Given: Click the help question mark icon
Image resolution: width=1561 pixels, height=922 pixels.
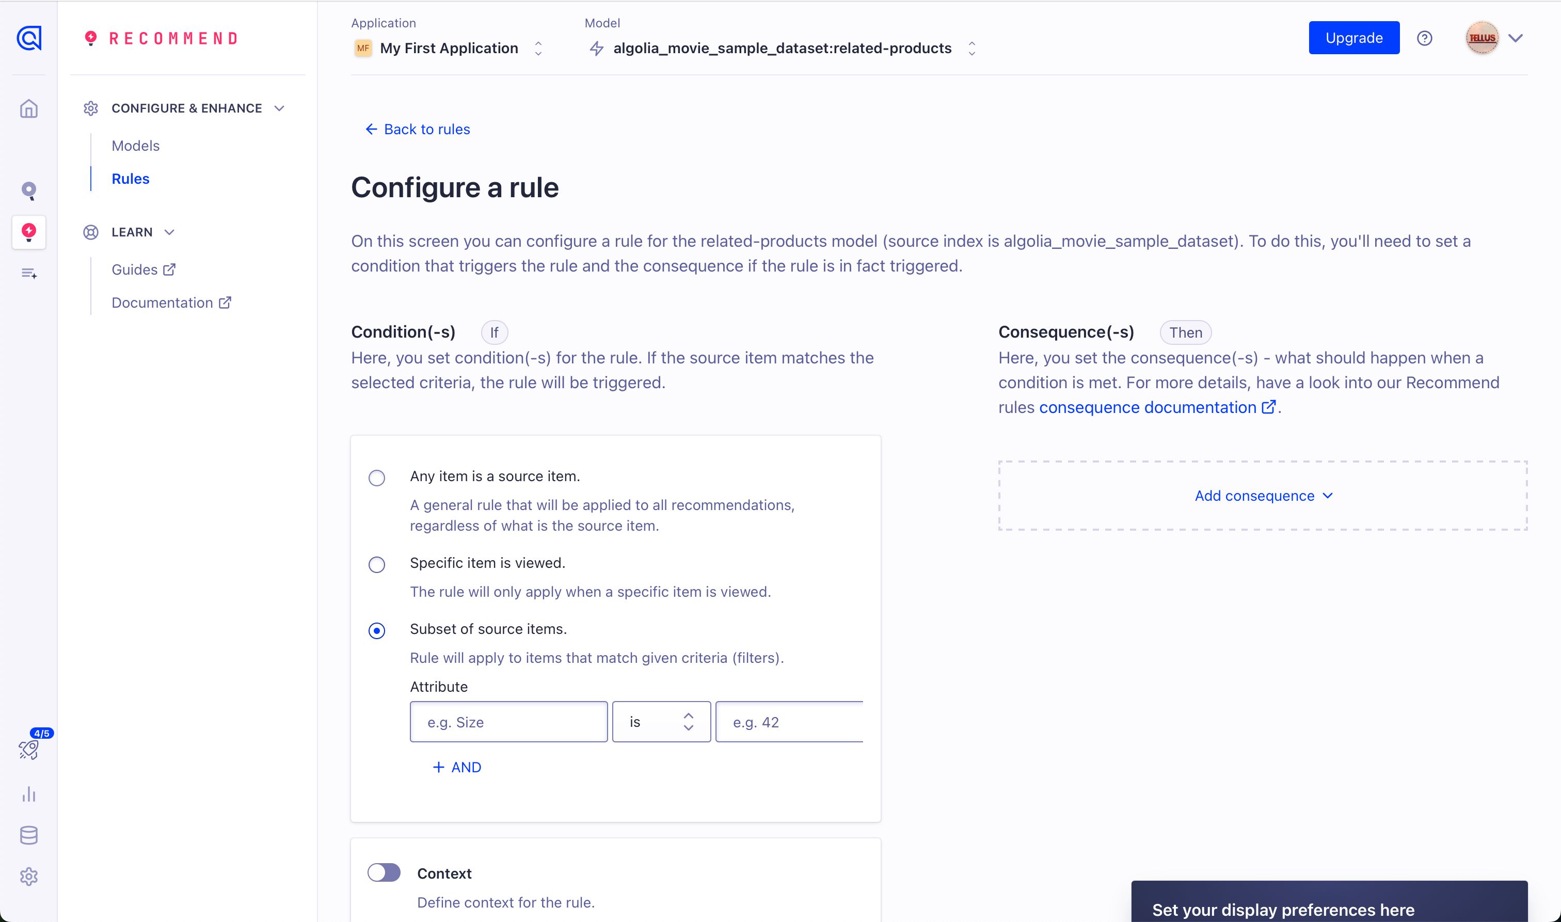Looking at the screenshot, I should click(x=1424, y=39).
